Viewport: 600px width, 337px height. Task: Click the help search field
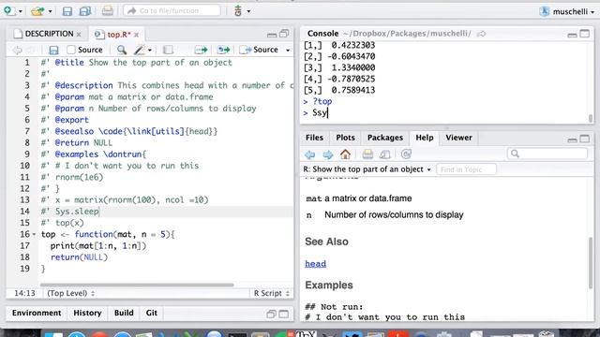pos(547,154)
